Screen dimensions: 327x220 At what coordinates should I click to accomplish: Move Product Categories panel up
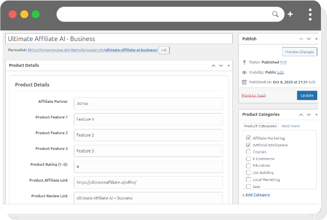(x=300, y=115)
